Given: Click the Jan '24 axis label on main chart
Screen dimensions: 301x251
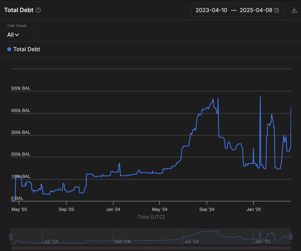Looking at the screenshot, I should (x=113, y=209).
